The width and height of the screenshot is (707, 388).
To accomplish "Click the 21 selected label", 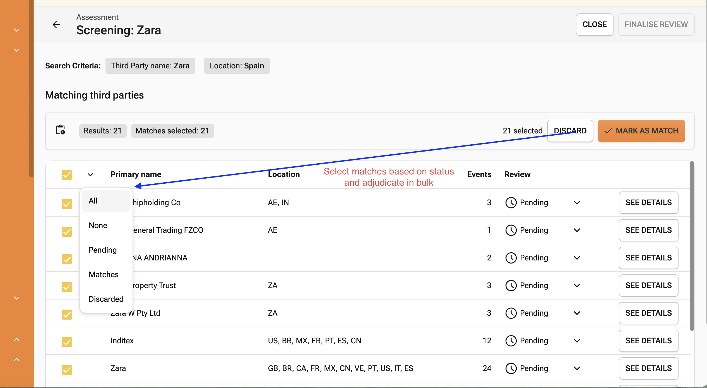I will (x=523, y=131).
